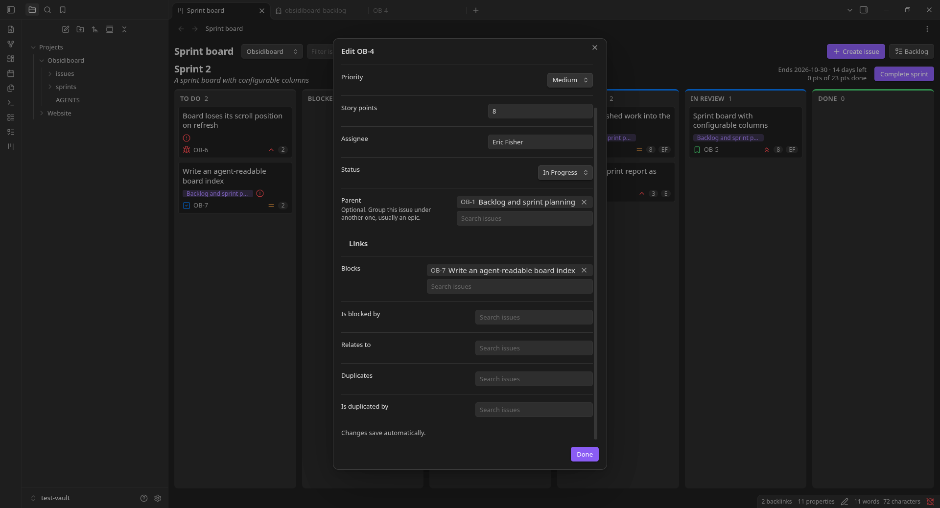Create a new note in explorer
Viewport: 940px width, 508px height.
click(66, 29)
